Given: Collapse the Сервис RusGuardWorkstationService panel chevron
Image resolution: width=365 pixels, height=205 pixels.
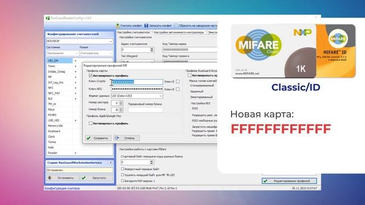Looking at the screenshot, I should click(111, 163).
